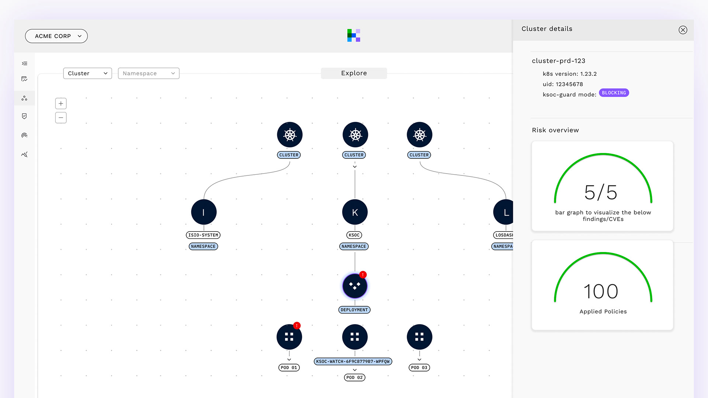
Task: Select the KSOC-WATCH pod node circle
Action: click(355, 337)
